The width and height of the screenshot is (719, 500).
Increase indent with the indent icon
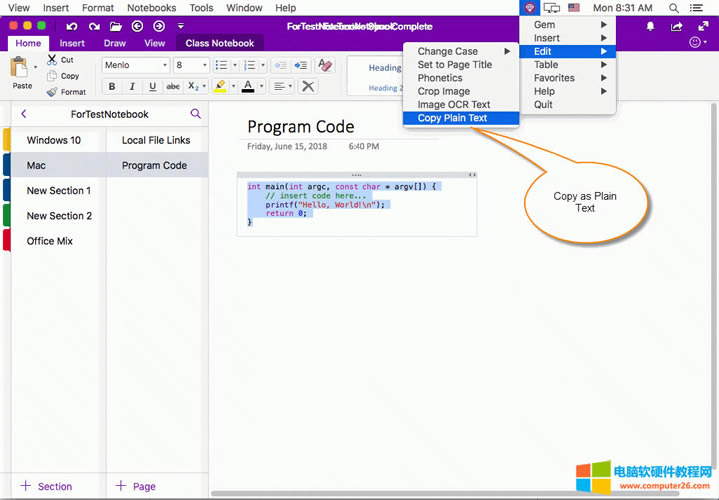pyautogui.click(x=300, y=65)
